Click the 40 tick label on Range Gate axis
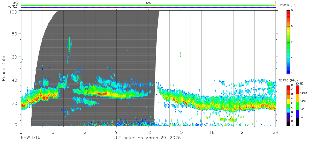The width and height of the screenshot is (310, 143). 14,80
